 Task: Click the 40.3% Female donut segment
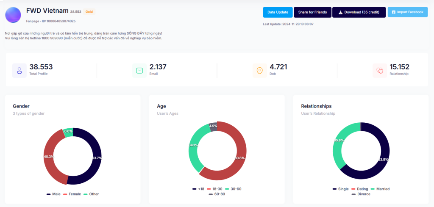(49, 157)
